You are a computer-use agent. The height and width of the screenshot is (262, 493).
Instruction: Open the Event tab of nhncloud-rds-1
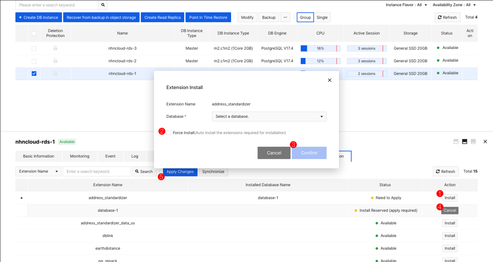pyautogui.click(x=110, y=156)
